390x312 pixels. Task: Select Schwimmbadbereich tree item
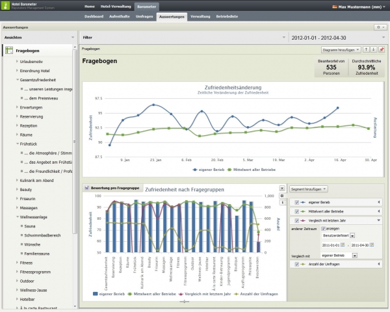pos(42,235)
